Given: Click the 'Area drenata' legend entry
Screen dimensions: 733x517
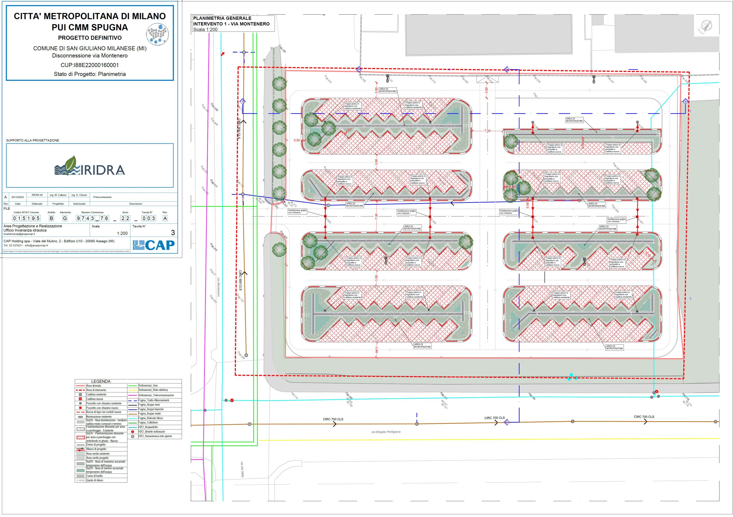Looking at the screenshot, I should pyautogui.click(x=94, y=386).
